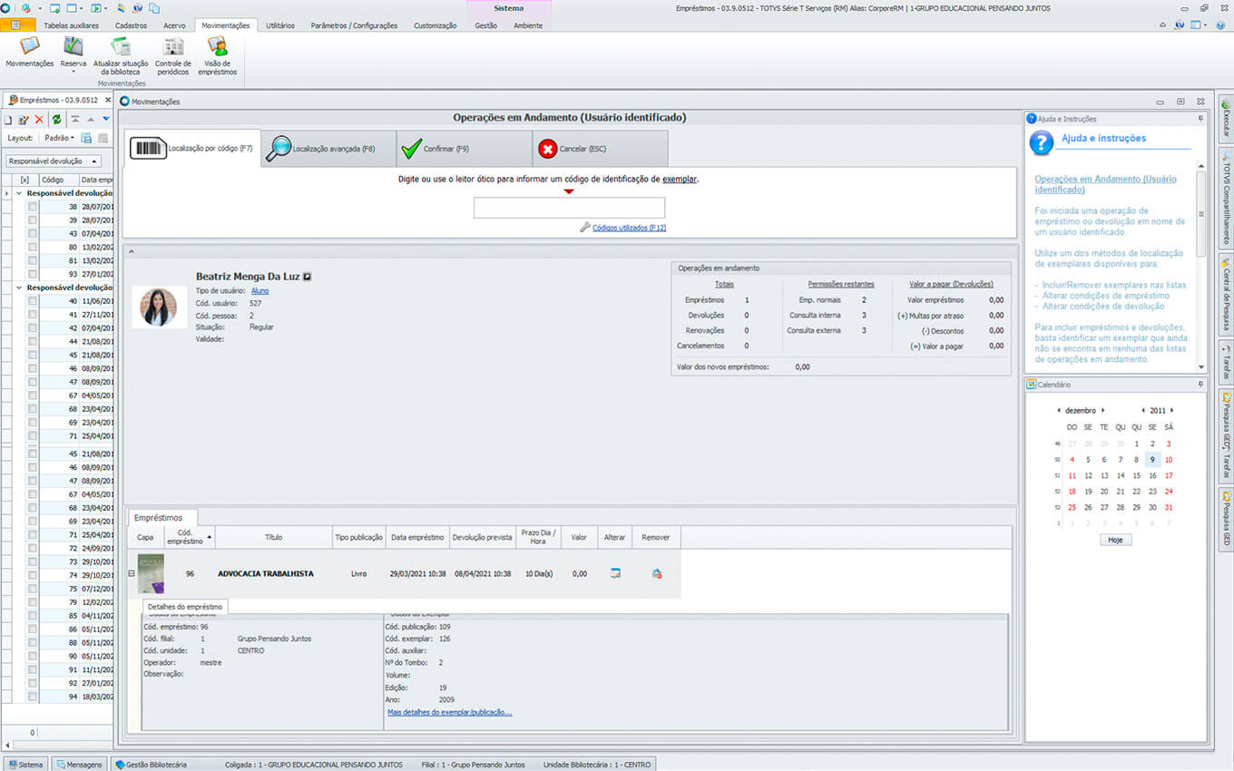
Task: Click the exemplar code input field
Action: click(569, 208)
